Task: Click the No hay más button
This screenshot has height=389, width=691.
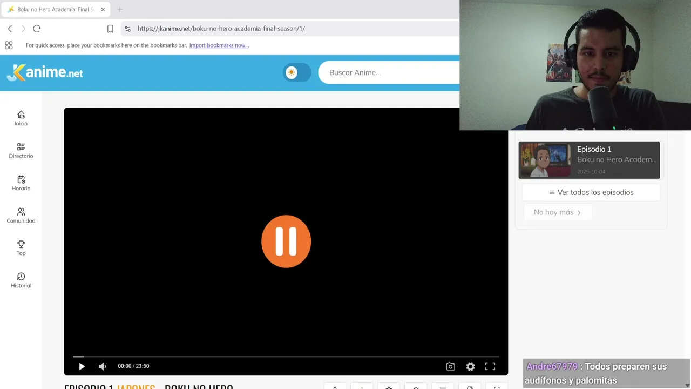Action: pos(558,212)
